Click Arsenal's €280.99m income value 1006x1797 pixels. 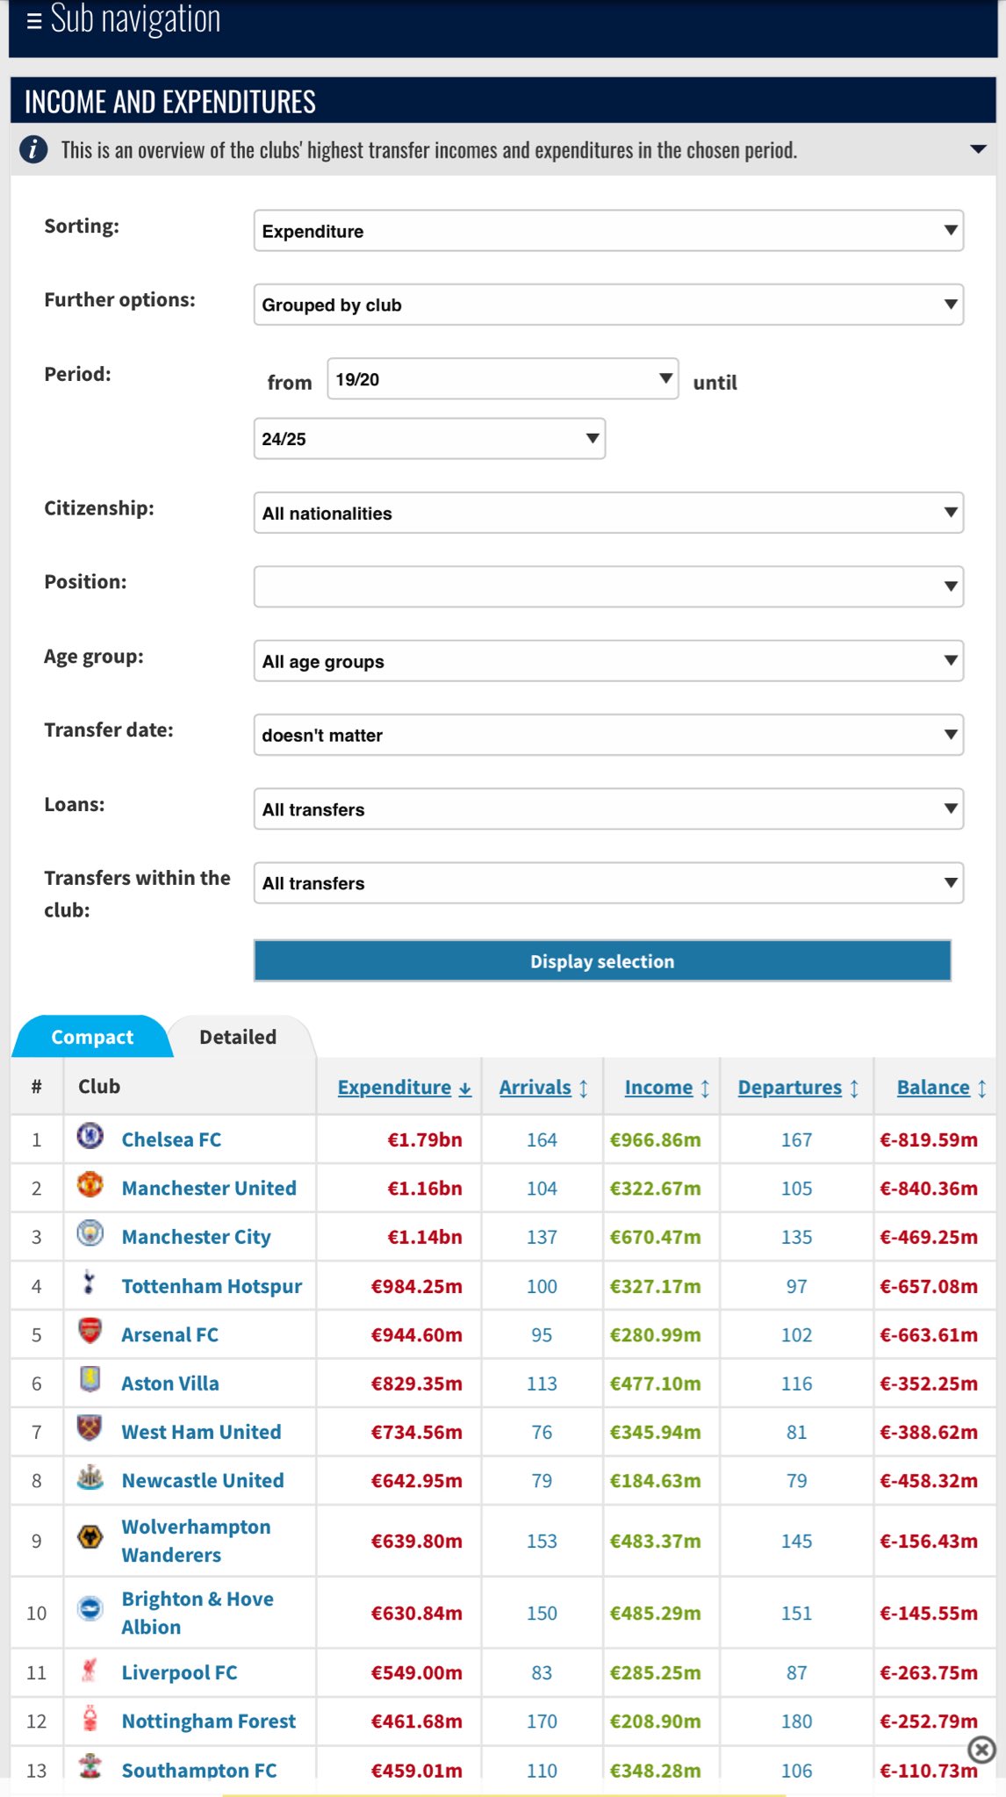click(656, 1334)
